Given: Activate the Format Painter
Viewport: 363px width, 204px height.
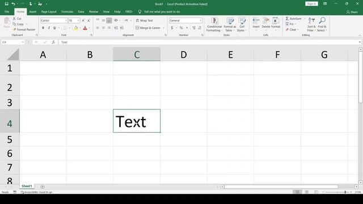Looking at the screenshot, I should 24,29.
